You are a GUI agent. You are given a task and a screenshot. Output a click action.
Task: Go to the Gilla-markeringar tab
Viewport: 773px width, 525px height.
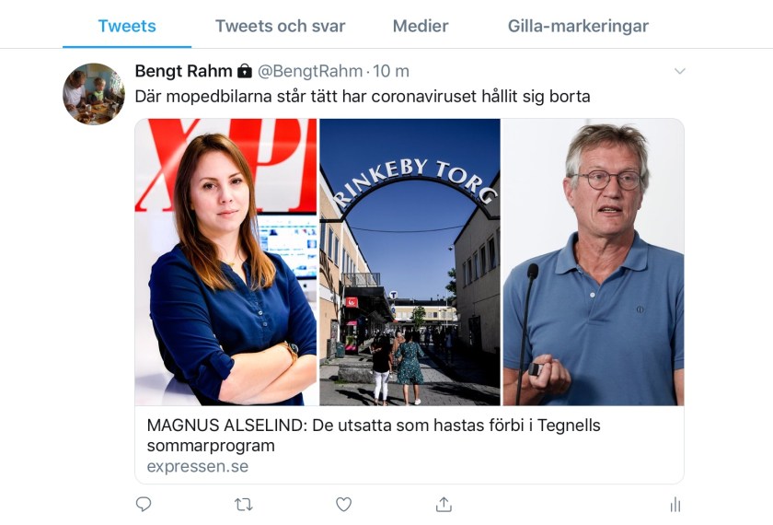point(578,26)
